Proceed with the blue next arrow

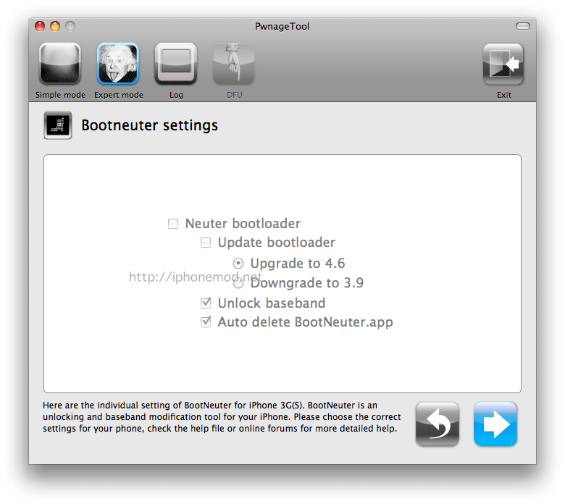[495, 424]
